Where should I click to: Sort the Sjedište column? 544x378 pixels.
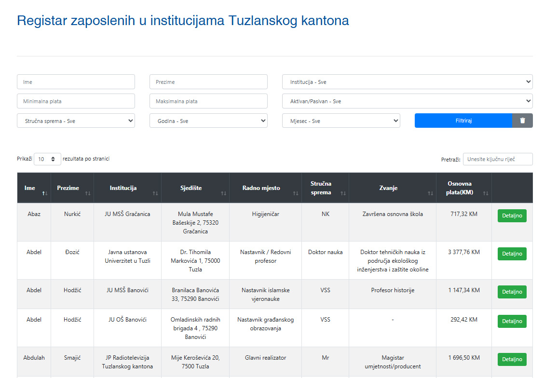point(223,193)
